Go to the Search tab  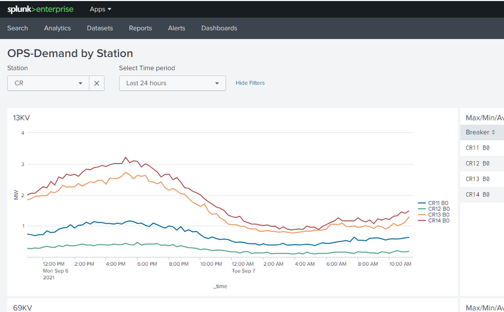tap(18, 28)
